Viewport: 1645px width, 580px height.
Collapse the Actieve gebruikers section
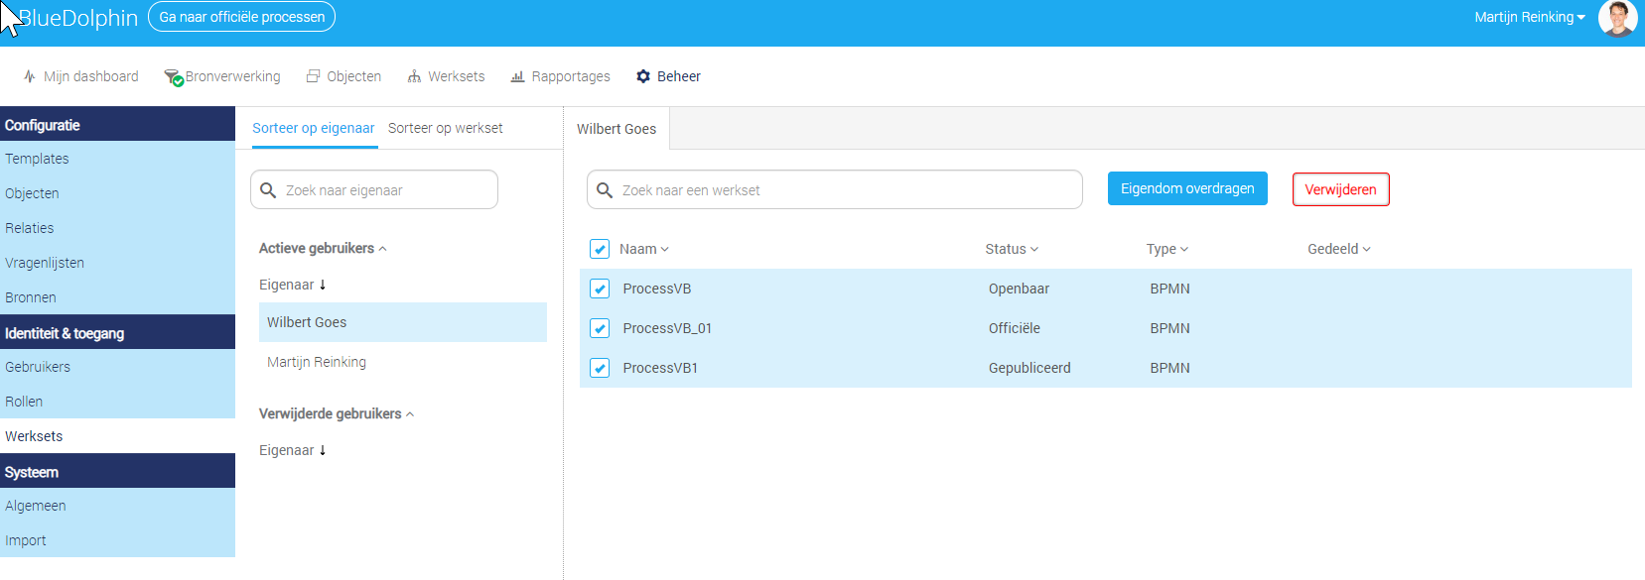pyautogui.click(x=323, y=248)
